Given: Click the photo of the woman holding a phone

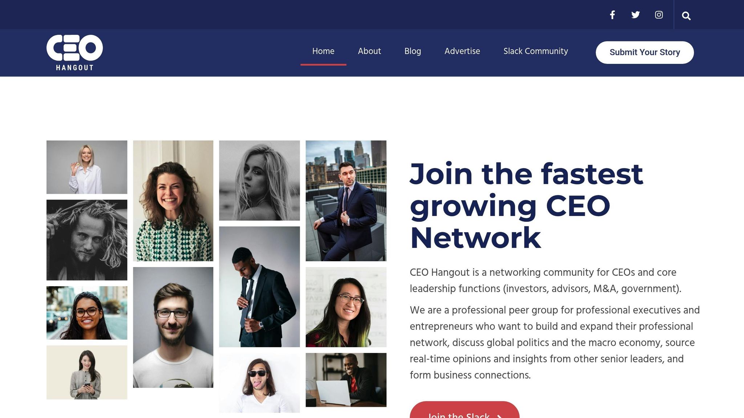Looking at the screenshot, I should (x=87, y=372).
